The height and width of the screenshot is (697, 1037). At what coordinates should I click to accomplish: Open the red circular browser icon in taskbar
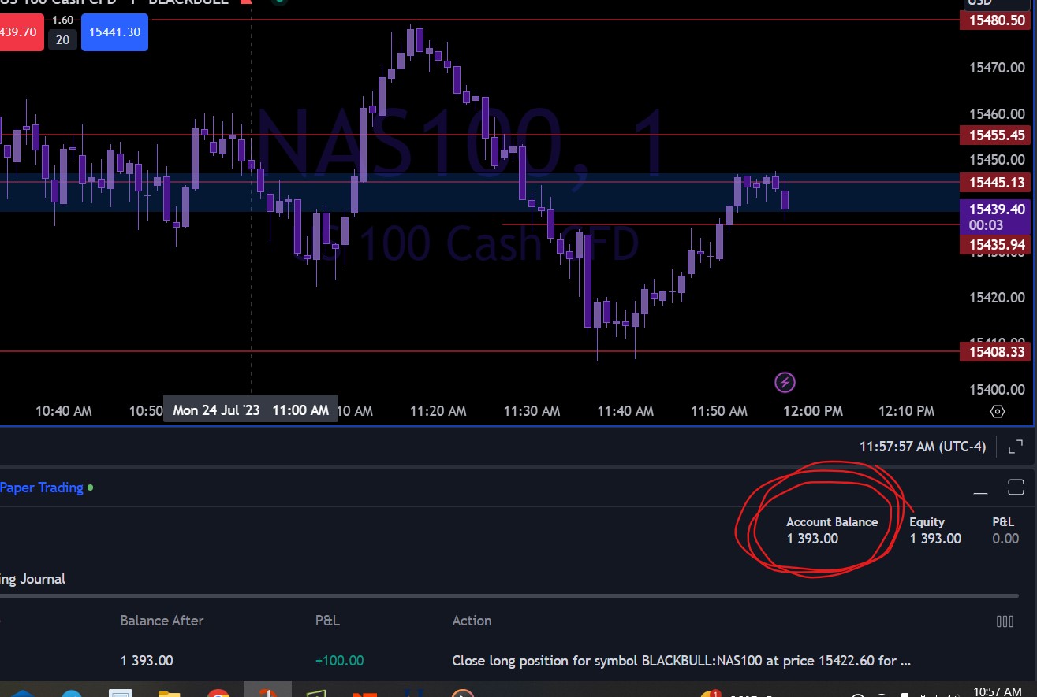click(x=218, y=693)
